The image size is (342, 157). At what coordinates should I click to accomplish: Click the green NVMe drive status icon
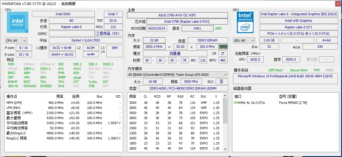(x=235, y=103)
